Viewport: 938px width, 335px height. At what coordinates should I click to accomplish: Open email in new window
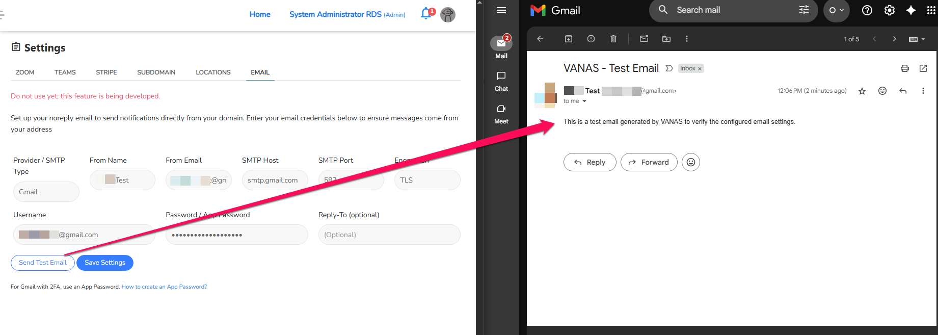tap(923, 68)
